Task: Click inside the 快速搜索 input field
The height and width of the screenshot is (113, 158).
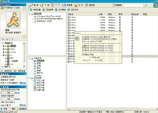Action: pyautogui.click(x=133, y=5)
